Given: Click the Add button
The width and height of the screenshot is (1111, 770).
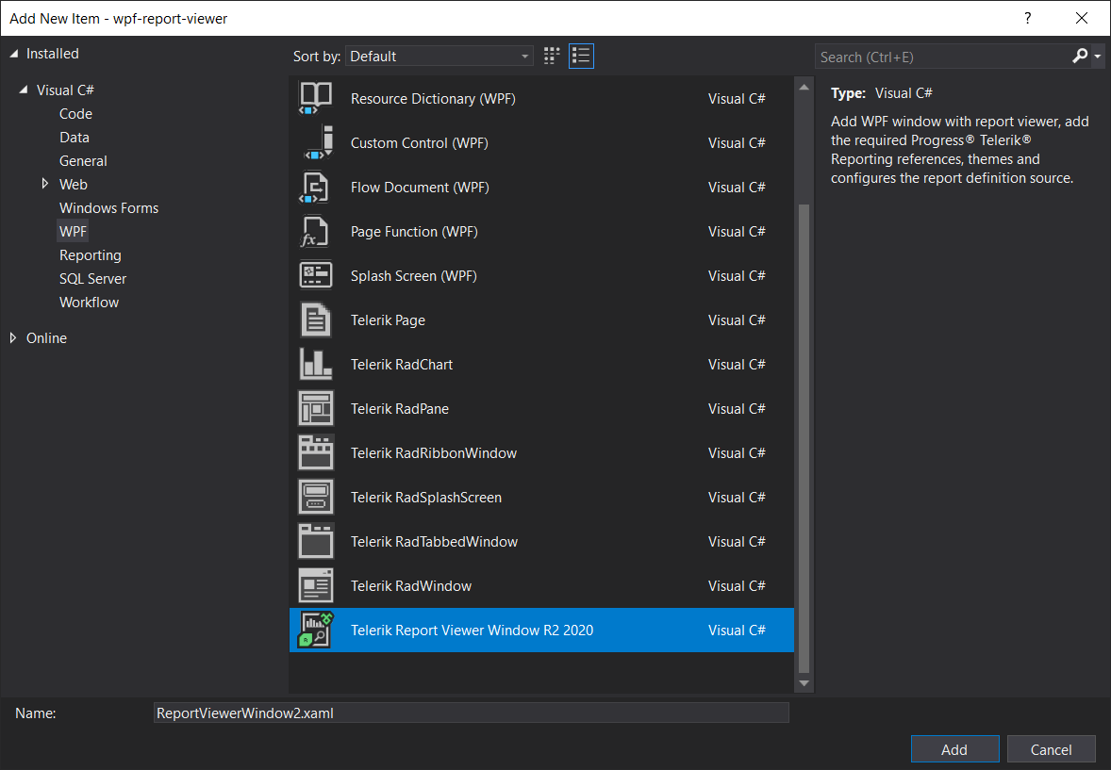Looking at the screenshot, I should coord(954,749).
